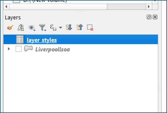
Task: Click the Filter Legend by Expression icon
Action: [x=53, y=28]
